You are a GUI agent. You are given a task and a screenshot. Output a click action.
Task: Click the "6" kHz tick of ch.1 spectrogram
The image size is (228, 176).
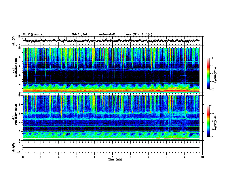pyautogui.click(x=20, y=66)
